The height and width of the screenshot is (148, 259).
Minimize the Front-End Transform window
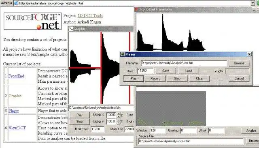(x=254, y=9)
